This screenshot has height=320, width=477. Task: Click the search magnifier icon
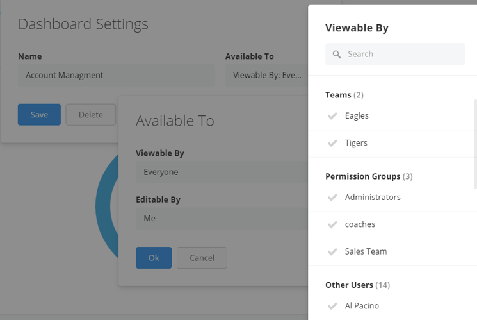click(336, 55)
